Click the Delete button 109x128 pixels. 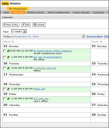(x=39, y=25)
